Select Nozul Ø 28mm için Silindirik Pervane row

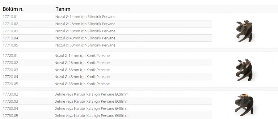pos(106,24)
